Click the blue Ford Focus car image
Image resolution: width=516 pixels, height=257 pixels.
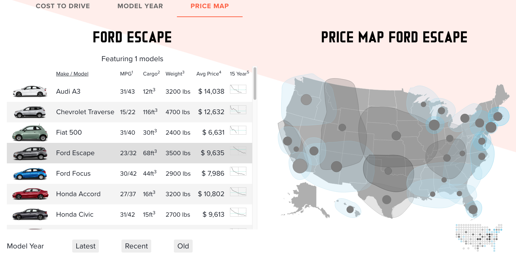[x=29, y=174]
